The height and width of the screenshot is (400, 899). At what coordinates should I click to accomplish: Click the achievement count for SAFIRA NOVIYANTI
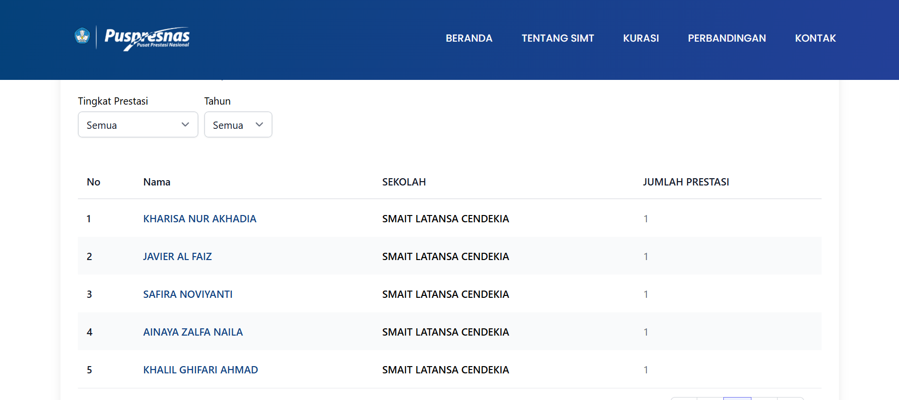point(645,294)
